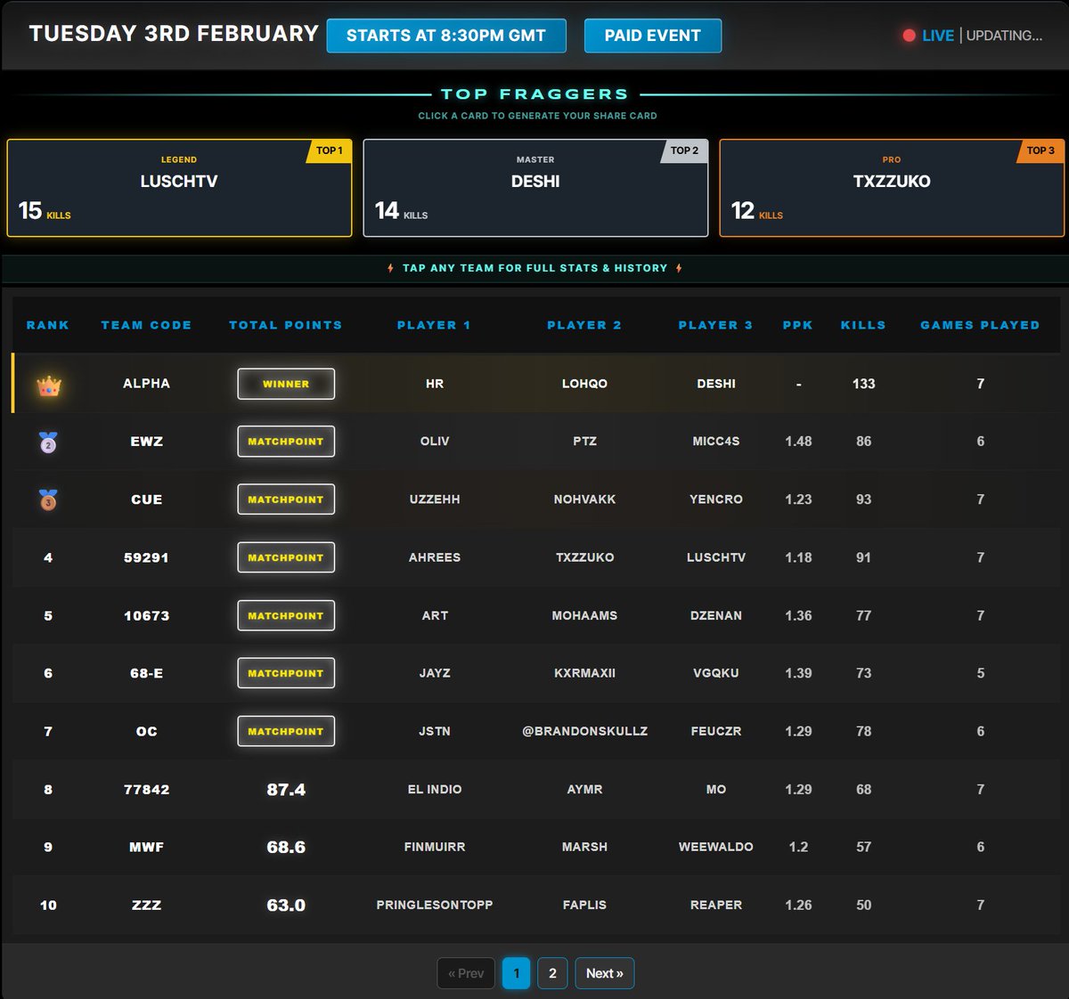Click the MATCHPOINT badge for team OC
This screenshot has height=999, width=1069.
(x=286, y=731)
